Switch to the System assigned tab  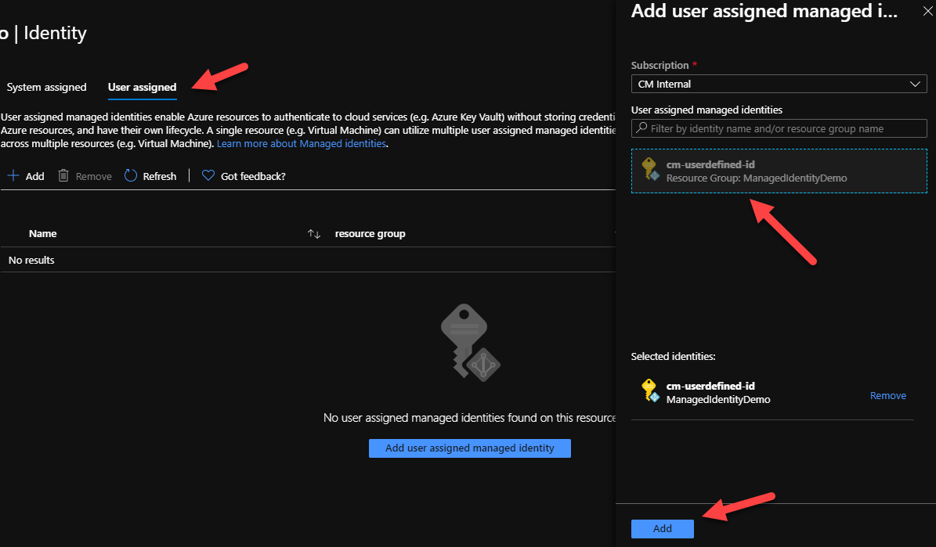[46, 87]
